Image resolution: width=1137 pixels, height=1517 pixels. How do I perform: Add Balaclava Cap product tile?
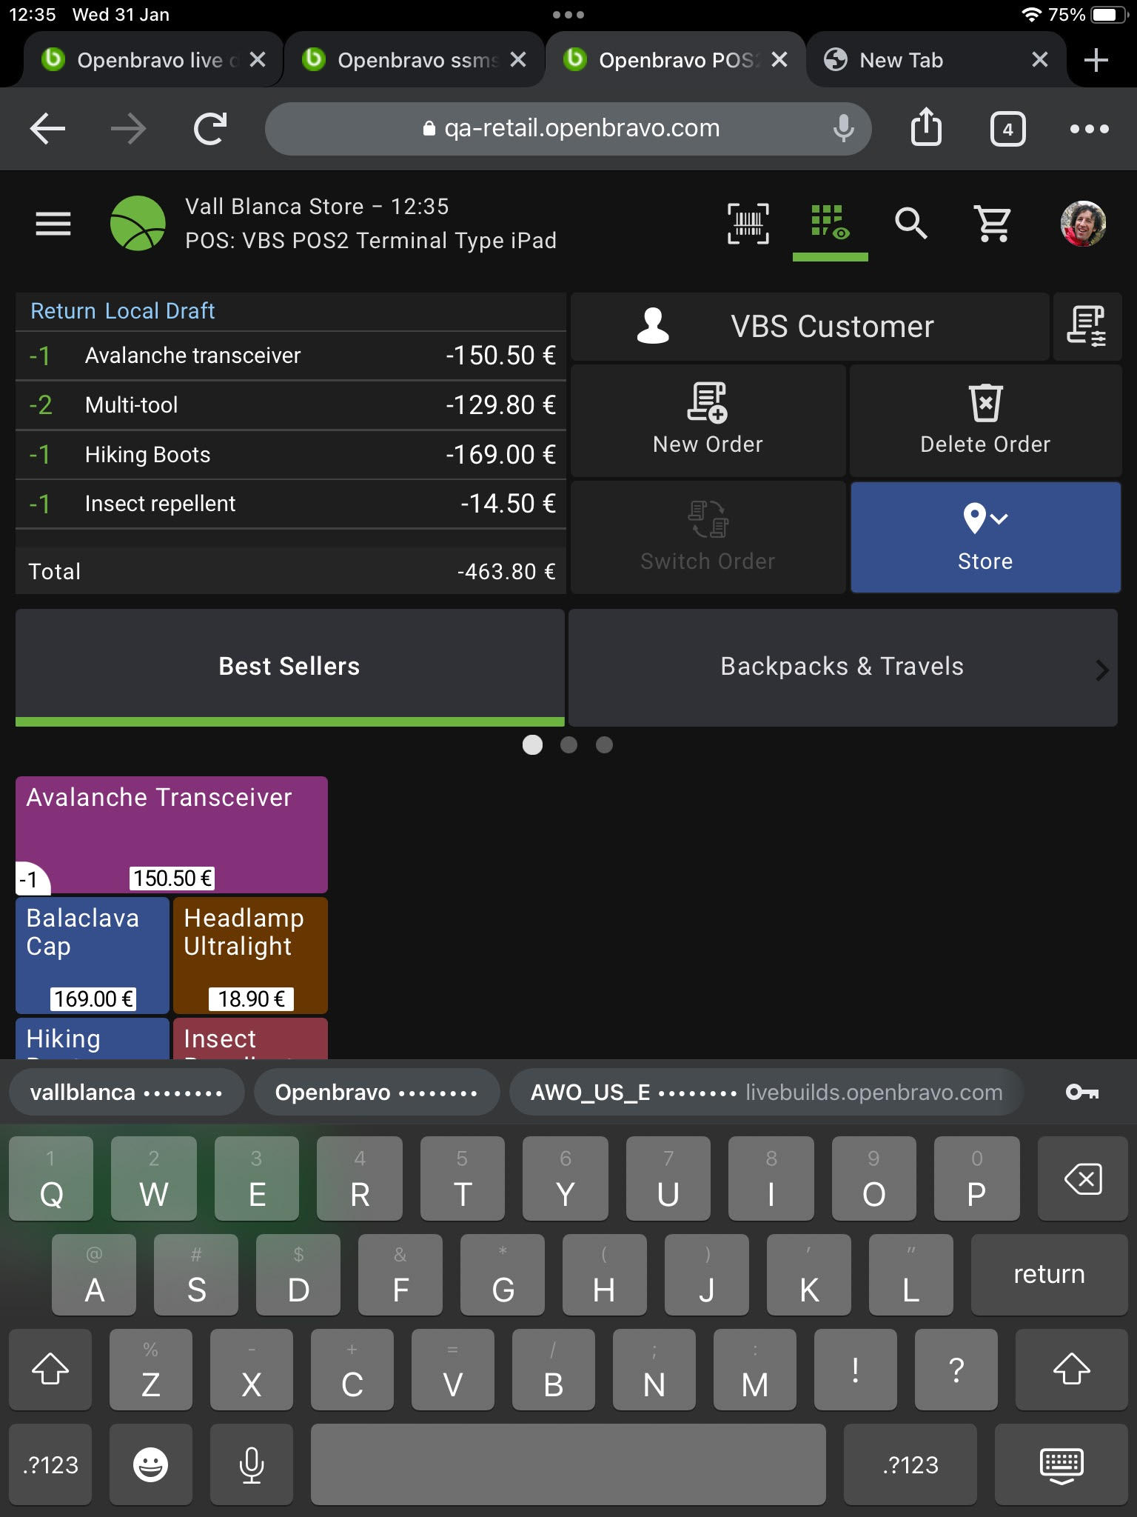[93, 956]
